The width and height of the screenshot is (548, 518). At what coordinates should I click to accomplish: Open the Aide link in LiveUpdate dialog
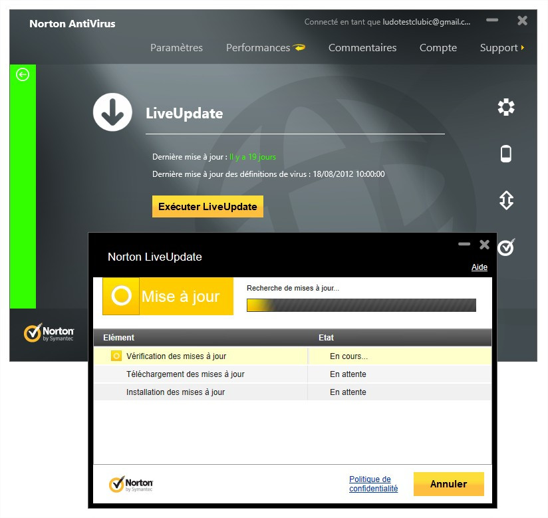coord(479,267)
